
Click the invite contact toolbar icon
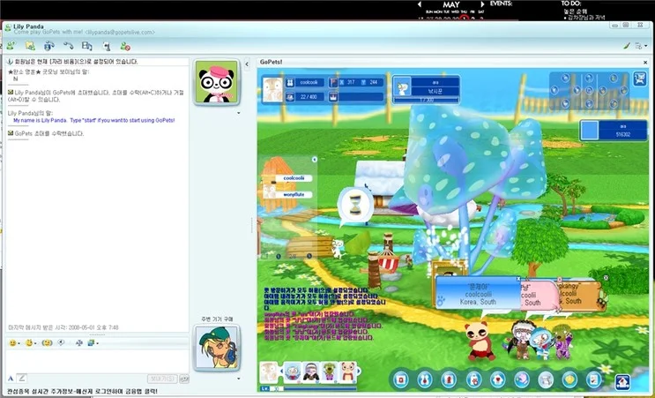pos(10,45)
